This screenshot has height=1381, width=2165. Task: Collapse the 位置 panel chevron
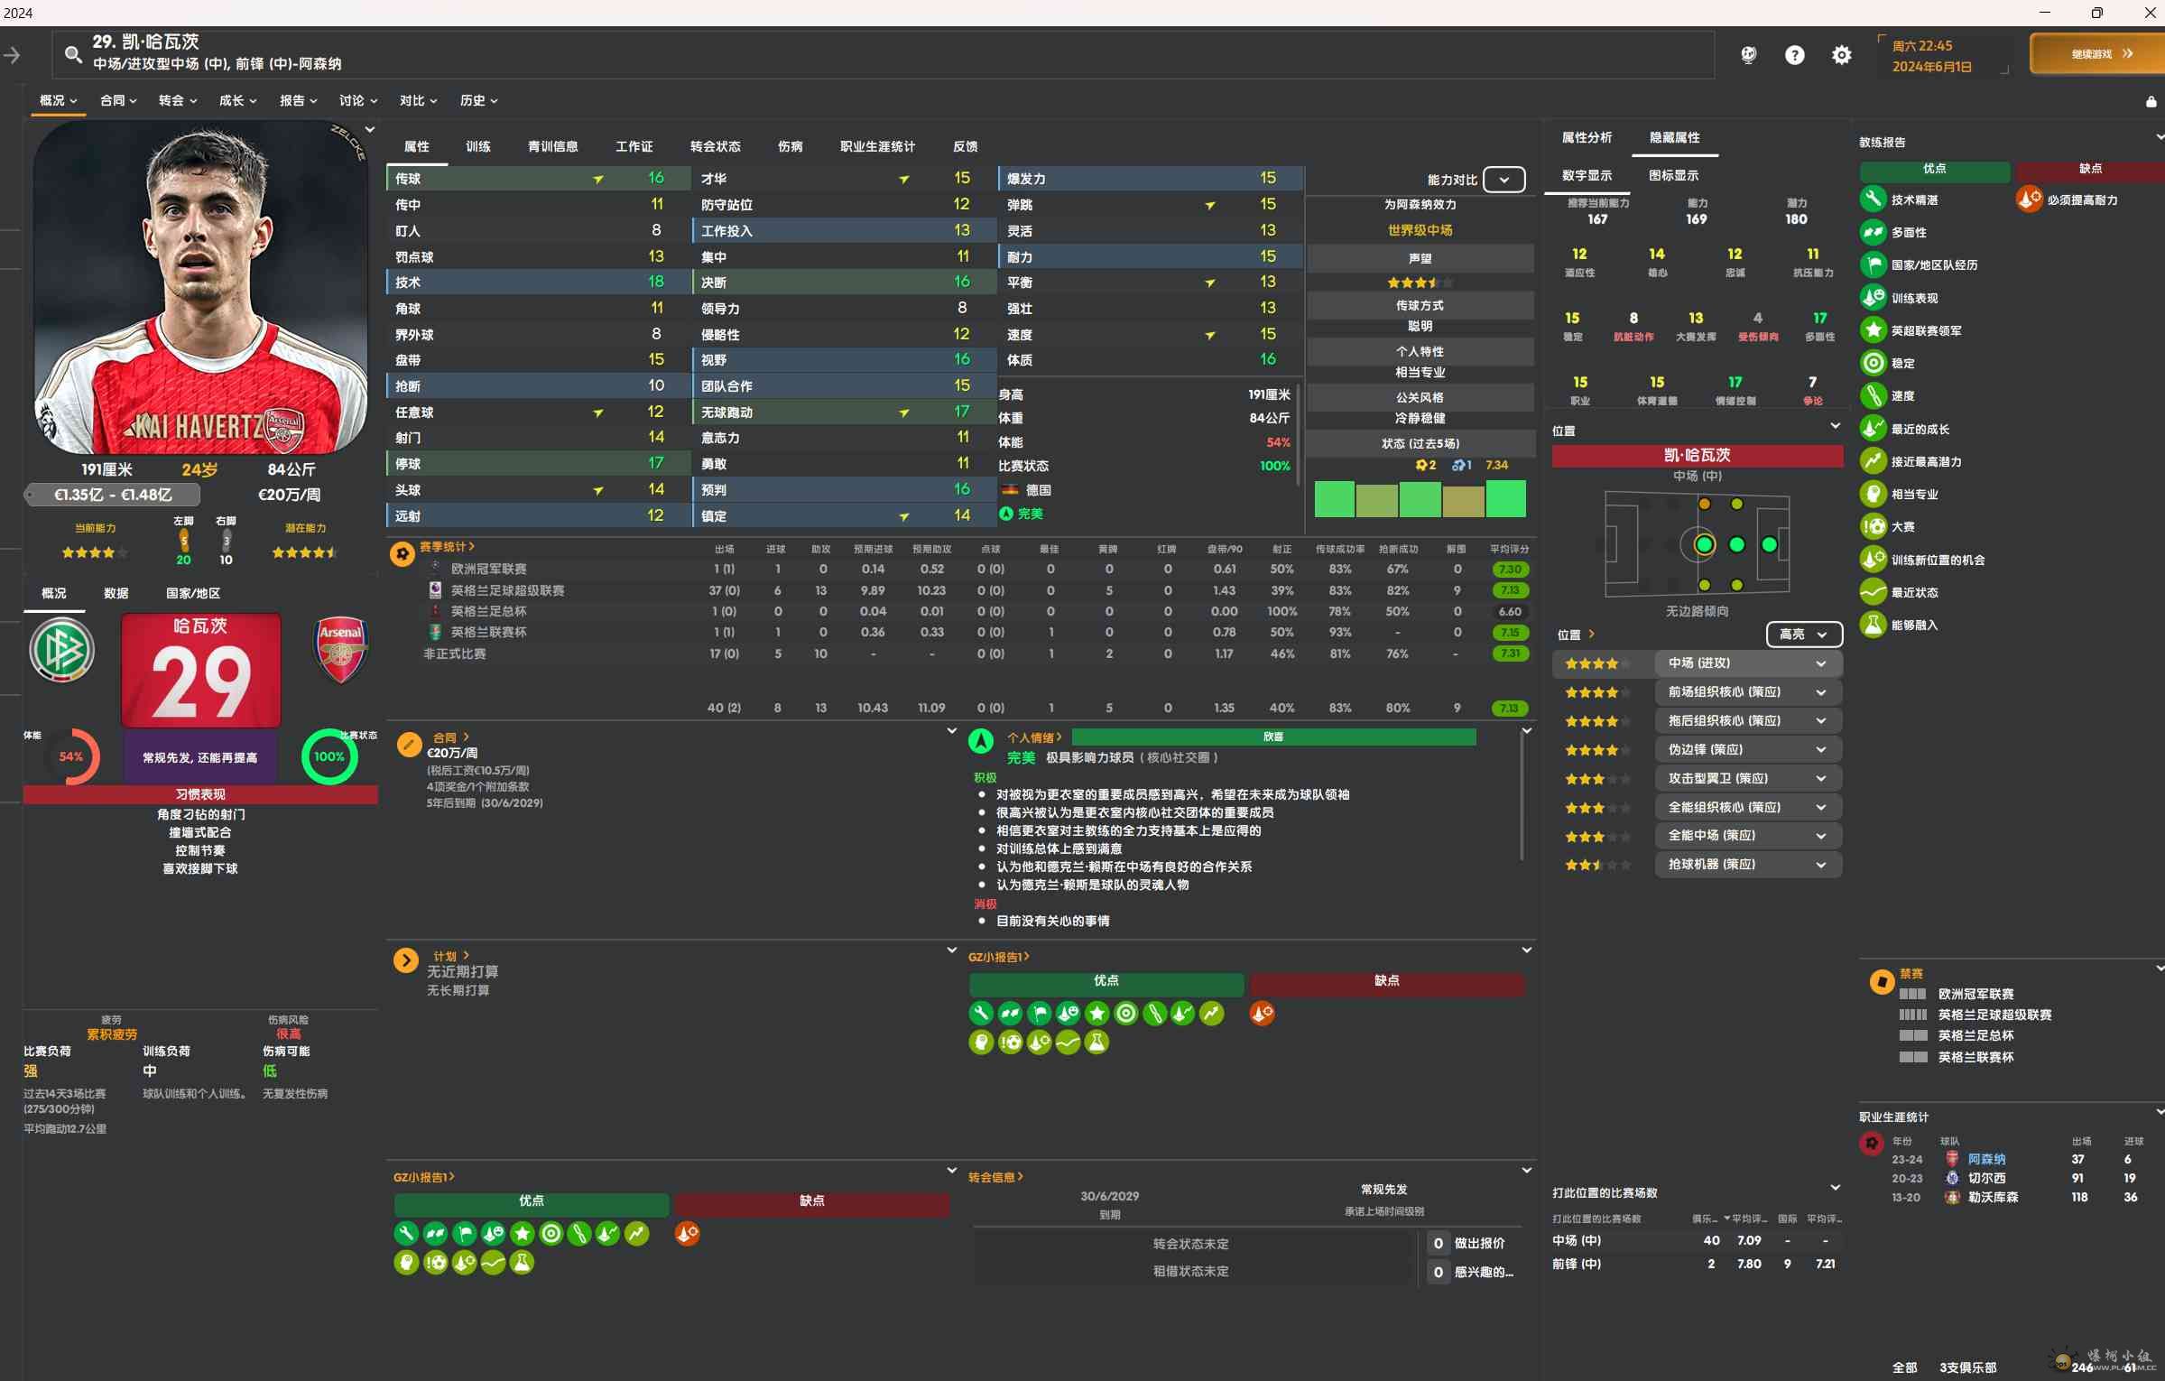click(x=1835, y=426)
